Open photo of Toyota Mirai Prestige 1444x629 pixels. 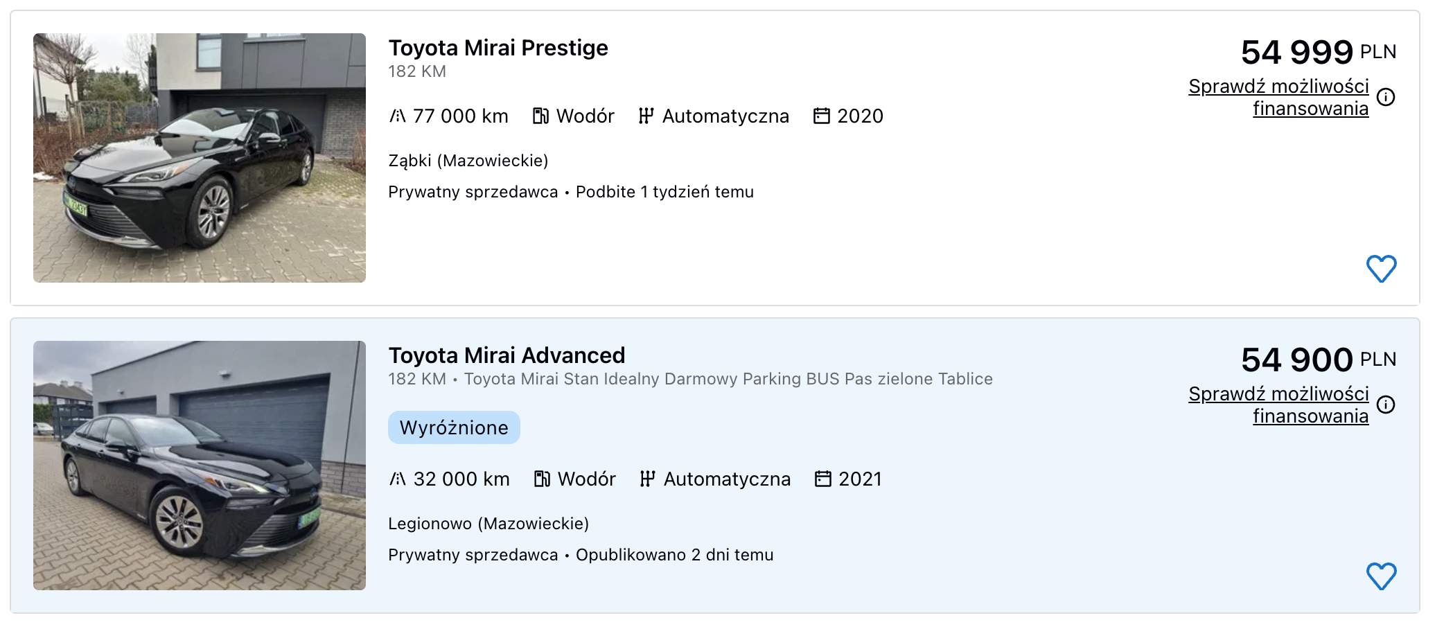point(200,158)
